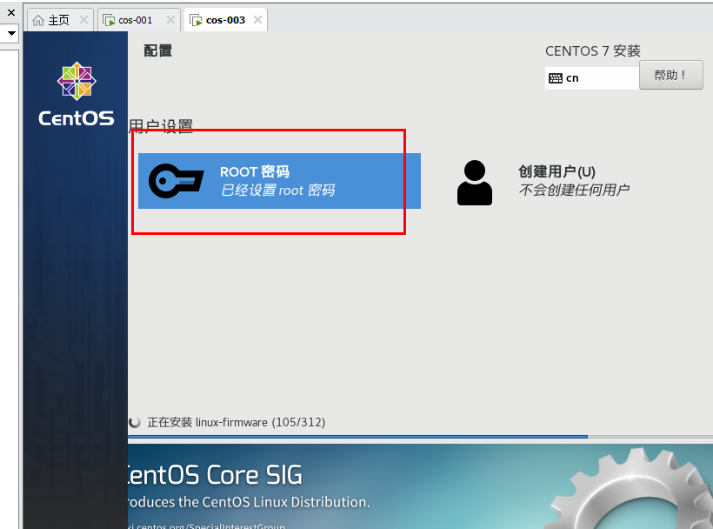This screenshot has height=529, width=713.
Task: Click the 配置 heading
Action: point(157,51)
